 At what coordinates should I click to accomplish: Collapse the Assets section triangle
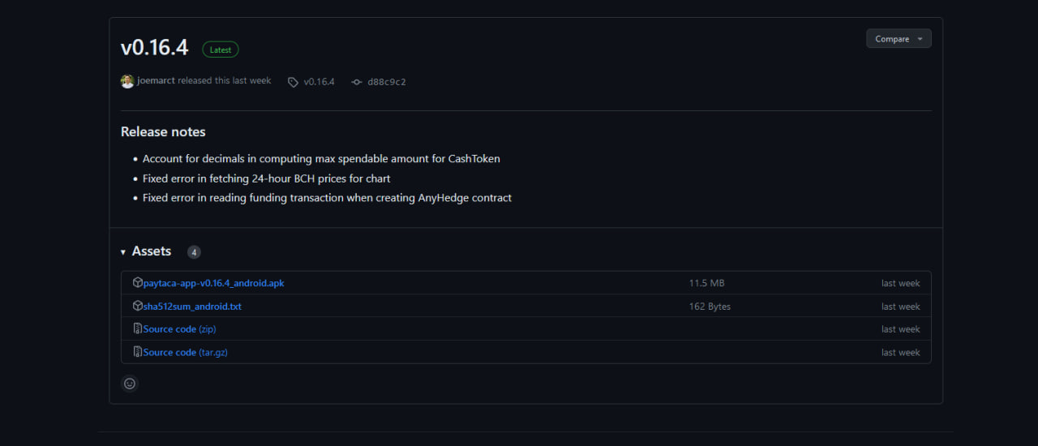[123, 252]
